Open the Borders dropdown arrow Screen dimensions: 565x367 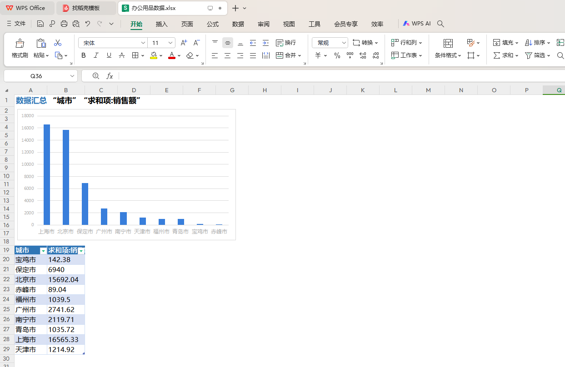(x=143, y=55)
